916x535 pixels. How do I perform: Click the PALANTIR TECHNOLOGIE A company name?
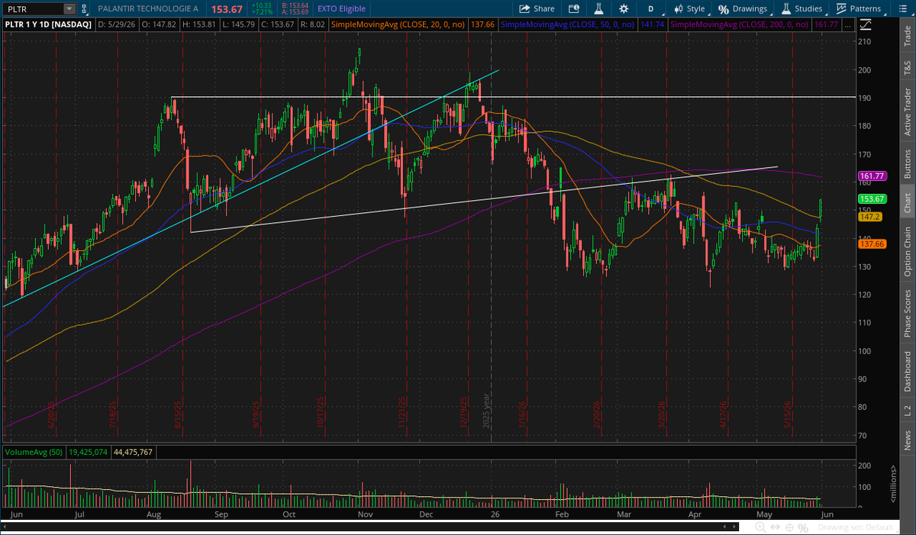tap(147, 8)
